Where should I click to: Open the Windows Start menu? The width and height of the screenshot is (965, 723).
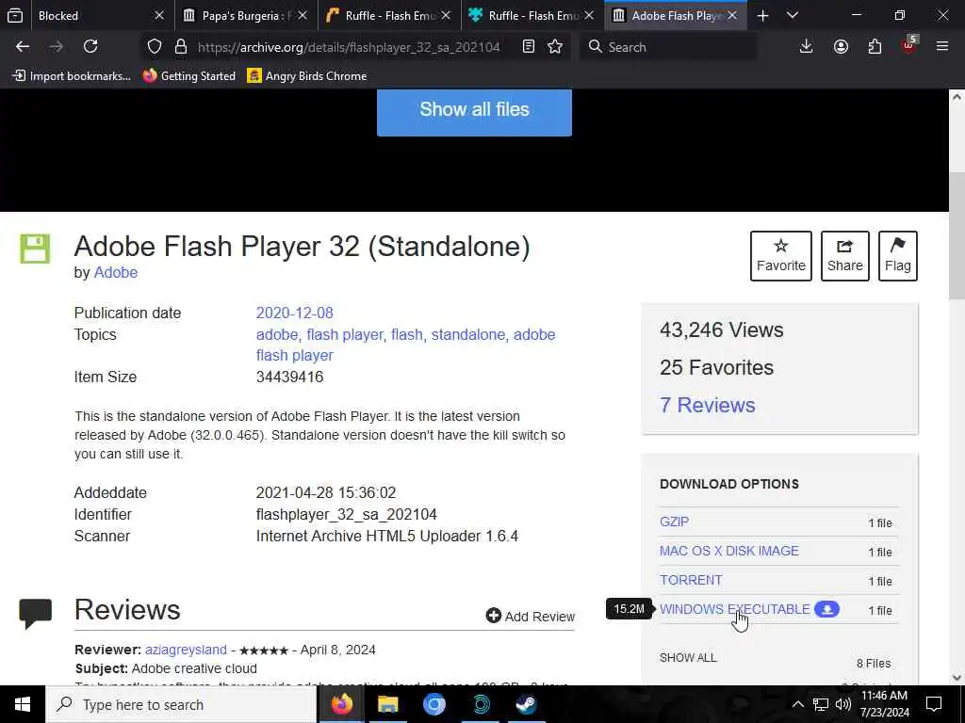(x=23, y=704)
